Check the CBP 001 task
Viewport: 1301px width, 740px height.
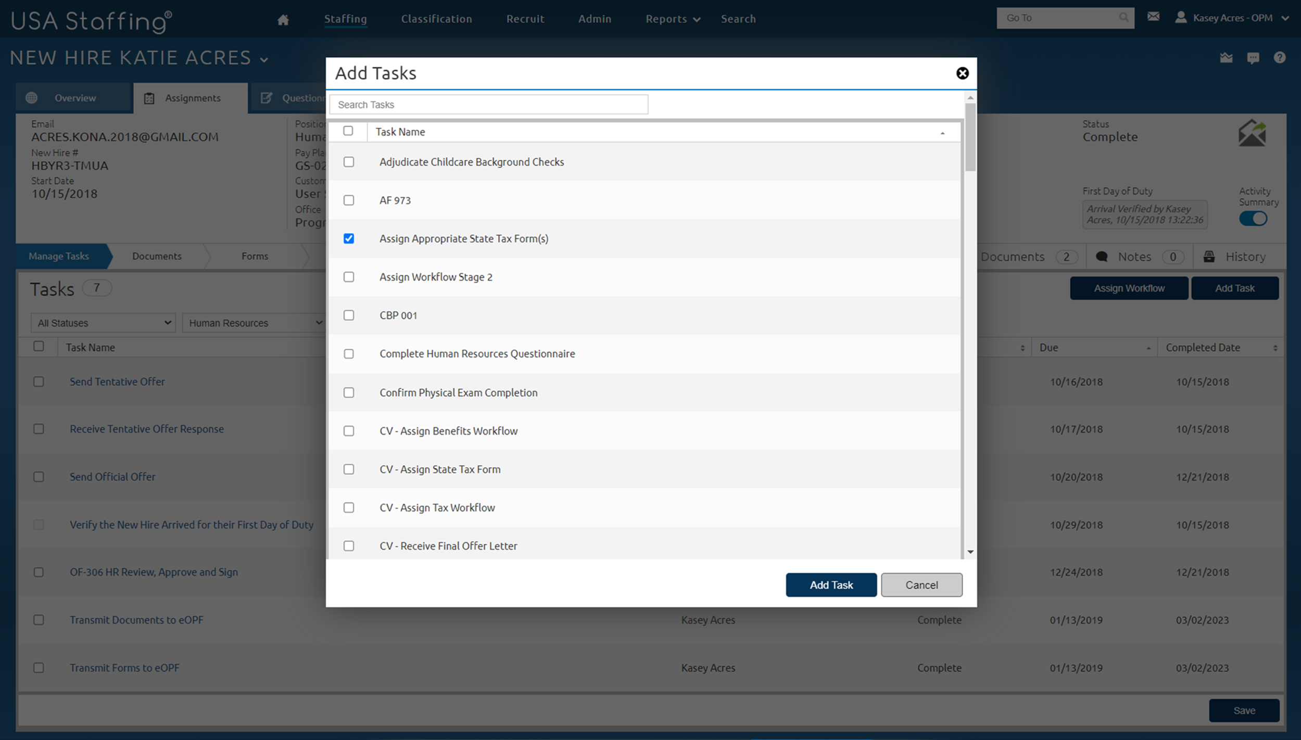[349, 315]
